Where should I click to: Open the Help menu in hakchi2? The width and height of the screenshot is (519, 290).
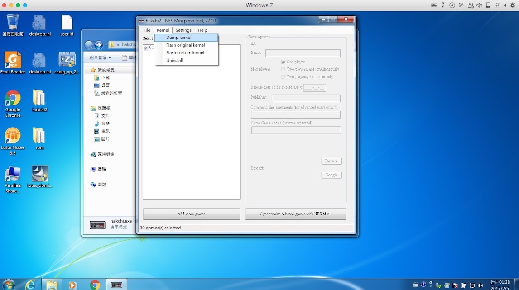pyautogui.click(x=202, y=30)
